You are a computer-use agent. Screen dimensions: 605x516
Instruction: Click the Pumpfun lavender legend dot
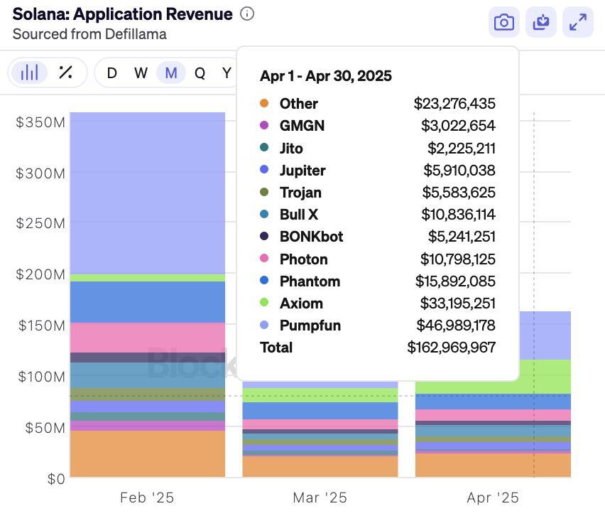click(x=264, y=325)
